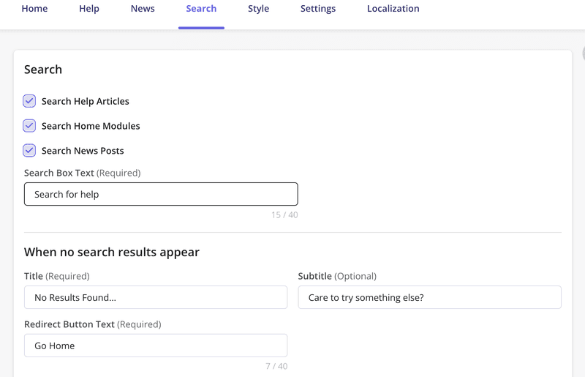Uncheck the Search Help Articles checkbox
This screenshot has width=585, height=377.
pos(29,101)
